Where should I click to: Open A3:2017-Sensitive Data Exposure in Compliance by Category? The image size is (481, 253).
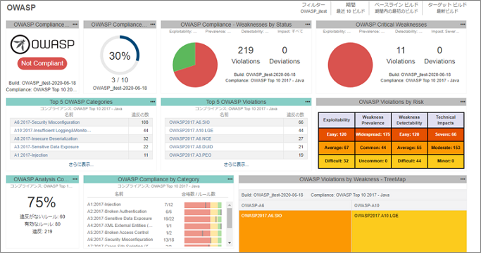(120, 219)
